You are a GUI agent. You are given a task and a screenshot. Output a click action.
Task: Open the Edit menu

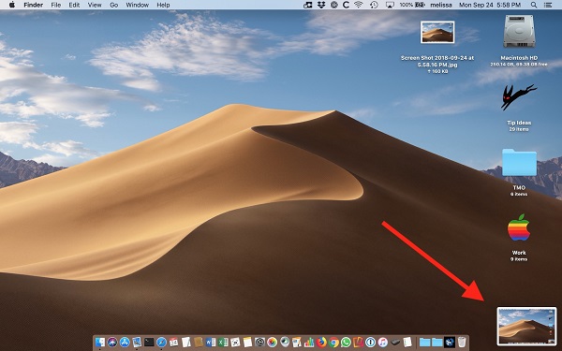click(x=74, y=5)
